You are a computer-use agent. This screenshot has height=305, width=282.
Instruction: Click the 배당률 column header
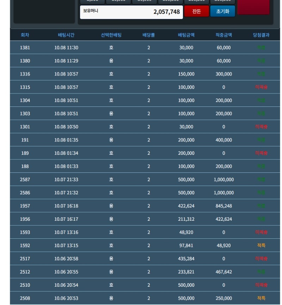pos(149,35)
